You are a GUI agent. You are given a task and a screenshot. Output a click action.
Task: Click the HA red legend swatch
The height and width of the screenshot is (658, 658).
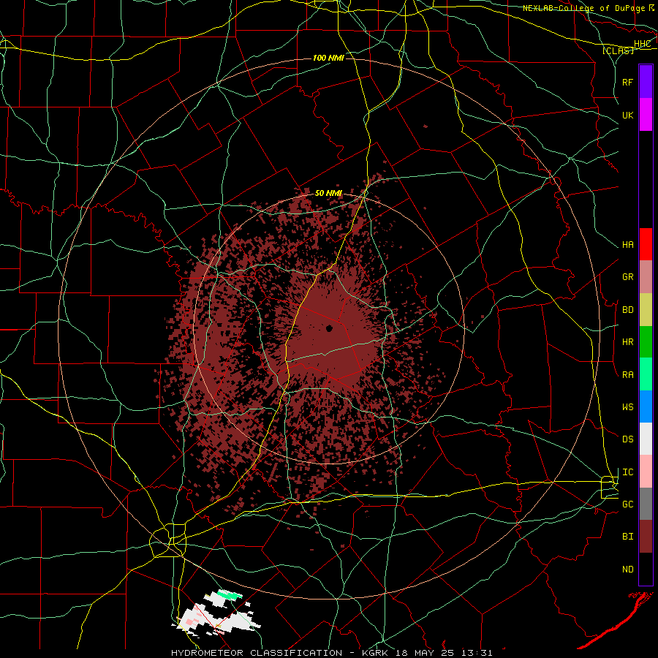646,244
